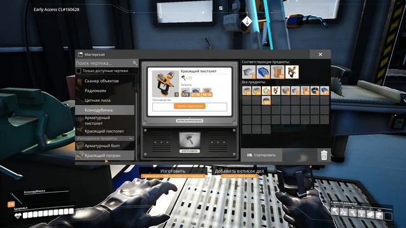
Task: Select the signal-wave hotbar slot
Action: pyautogui.click(x=362, y=213)
